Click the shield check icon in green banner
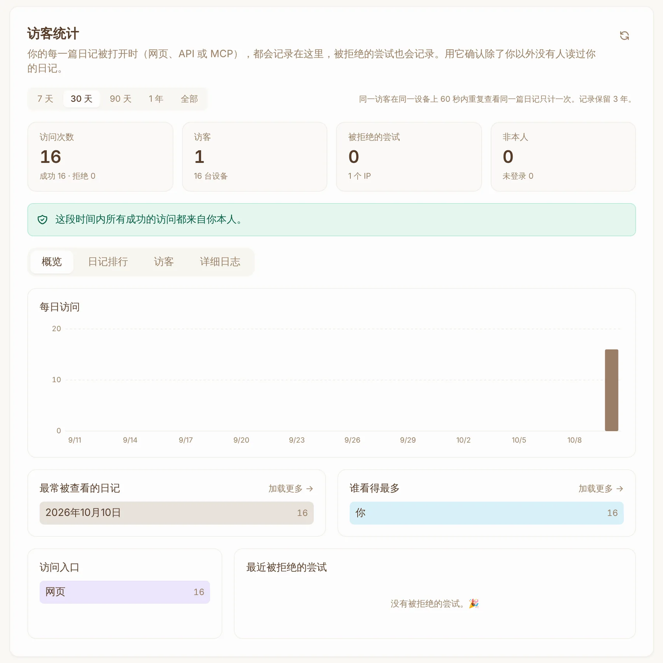663x663 pixels. point(42,220)
